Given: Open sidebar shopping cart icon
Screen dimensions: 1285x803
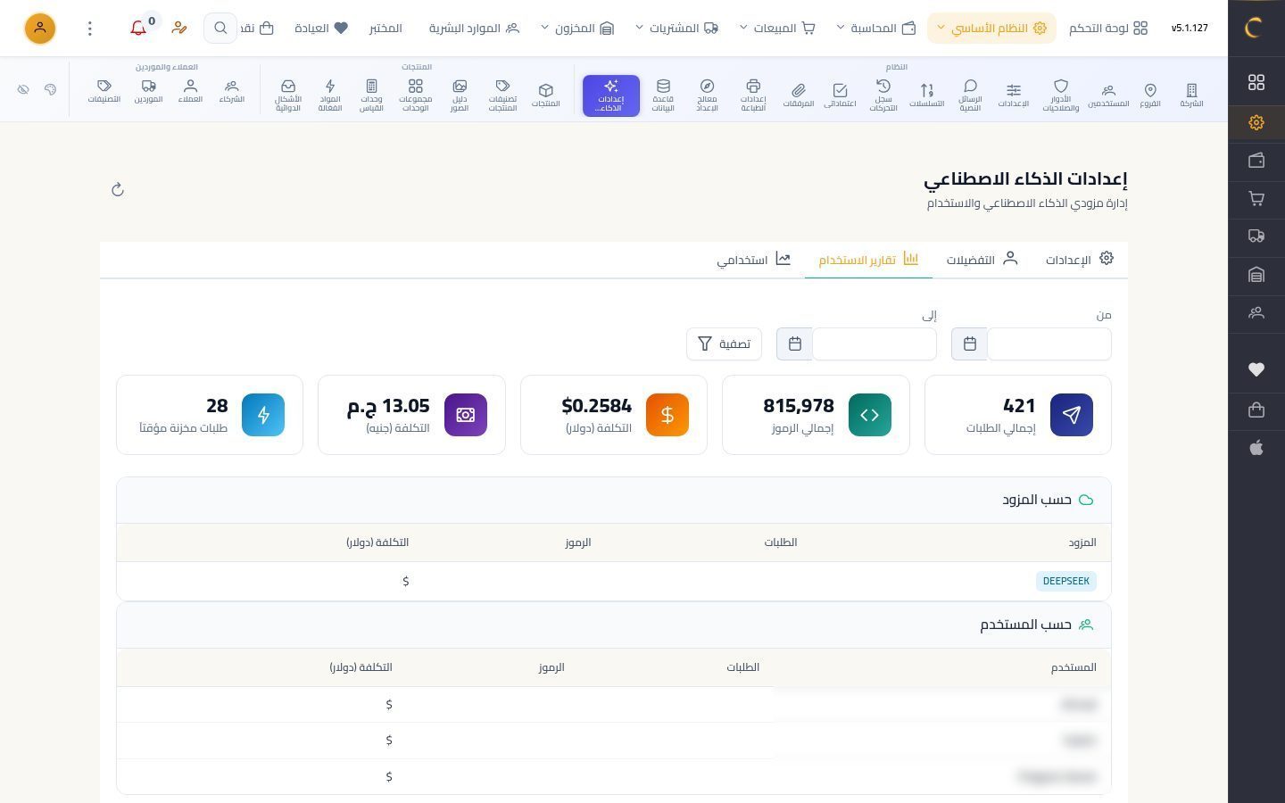Looking at the screenshot, I should [x=1256, y=198].
